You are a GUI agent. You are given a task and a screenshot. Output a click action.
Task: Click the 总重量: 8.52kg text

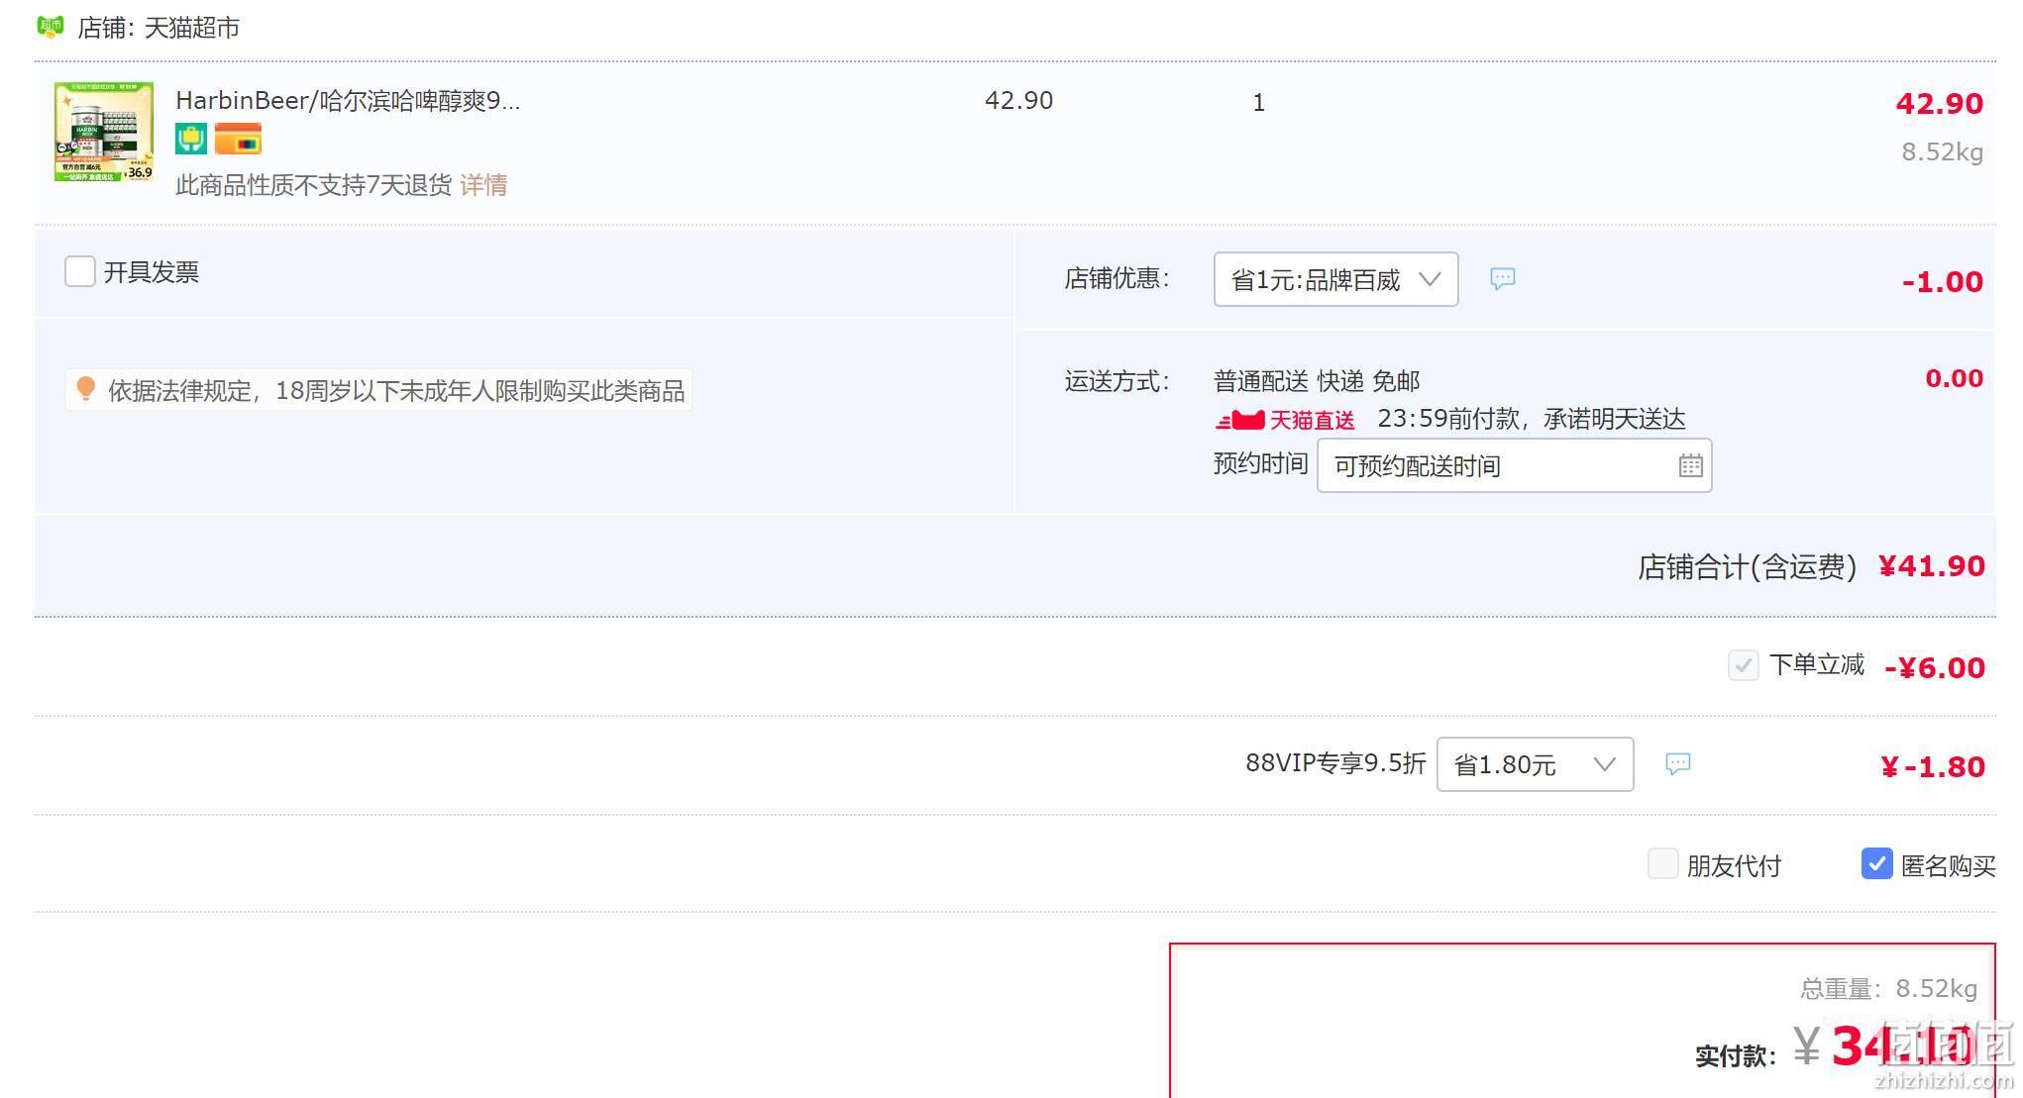[1888, 989]
